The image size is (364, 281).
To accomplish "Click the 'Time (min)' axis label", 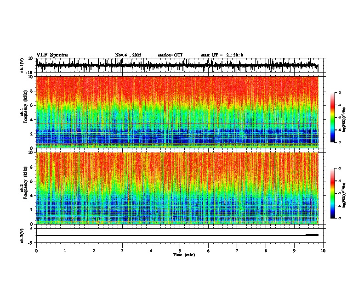I will (184, 255).
